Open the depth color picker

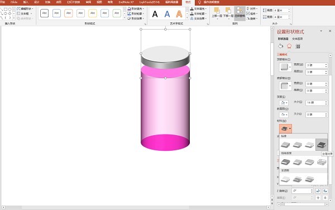[x=284, y=103]
